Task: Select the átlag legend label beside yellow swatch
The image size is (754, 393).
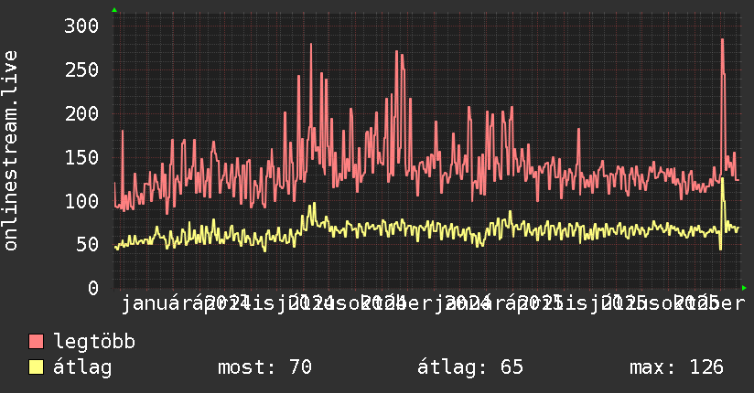Action: 82,367
